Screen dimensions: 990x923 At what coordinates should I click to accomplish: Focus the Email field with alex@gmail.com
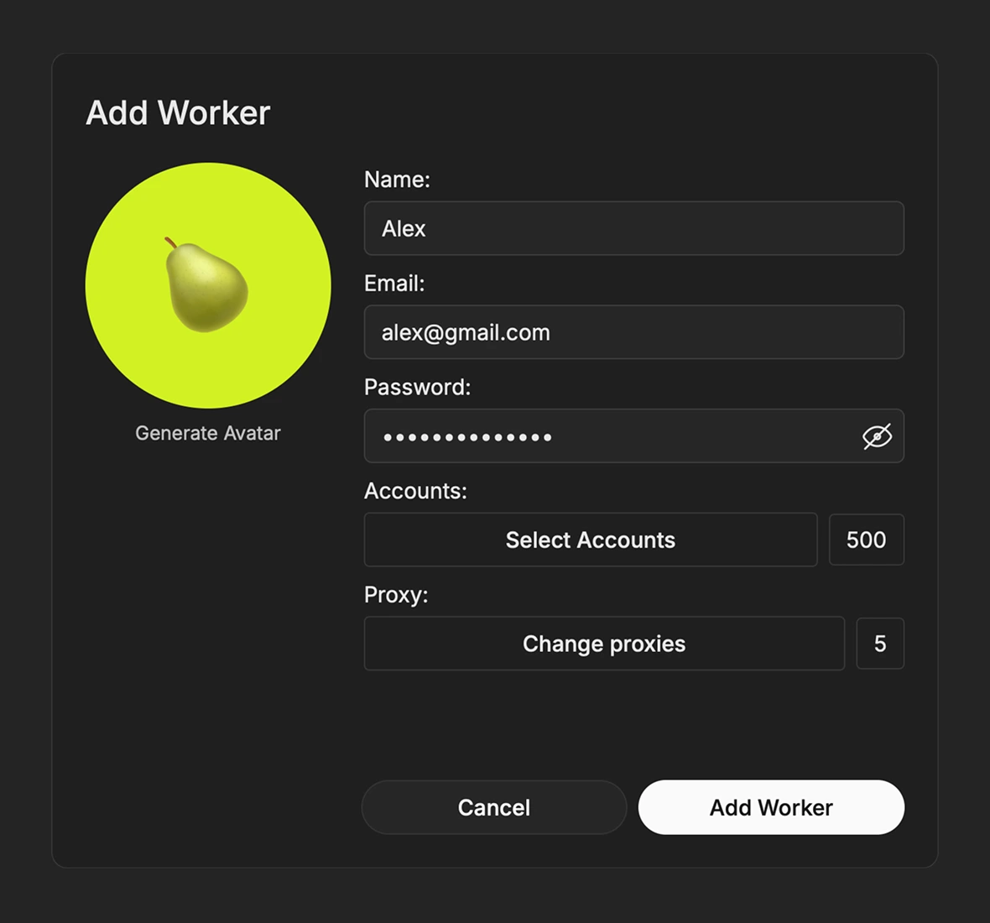634,332
